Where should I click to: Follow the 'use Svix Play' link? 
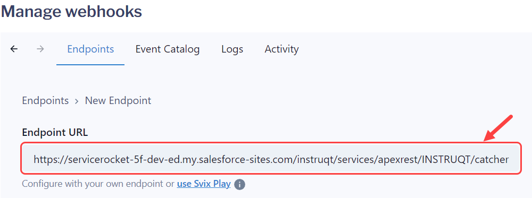pos(204,184)
